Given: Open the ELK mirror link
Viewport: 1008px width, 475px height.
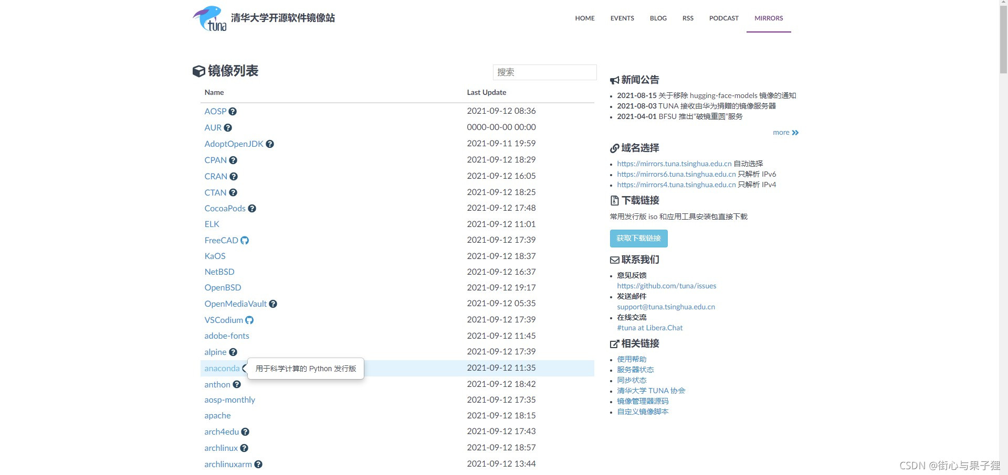Looking at the screenshot, I should click(212, 224).
